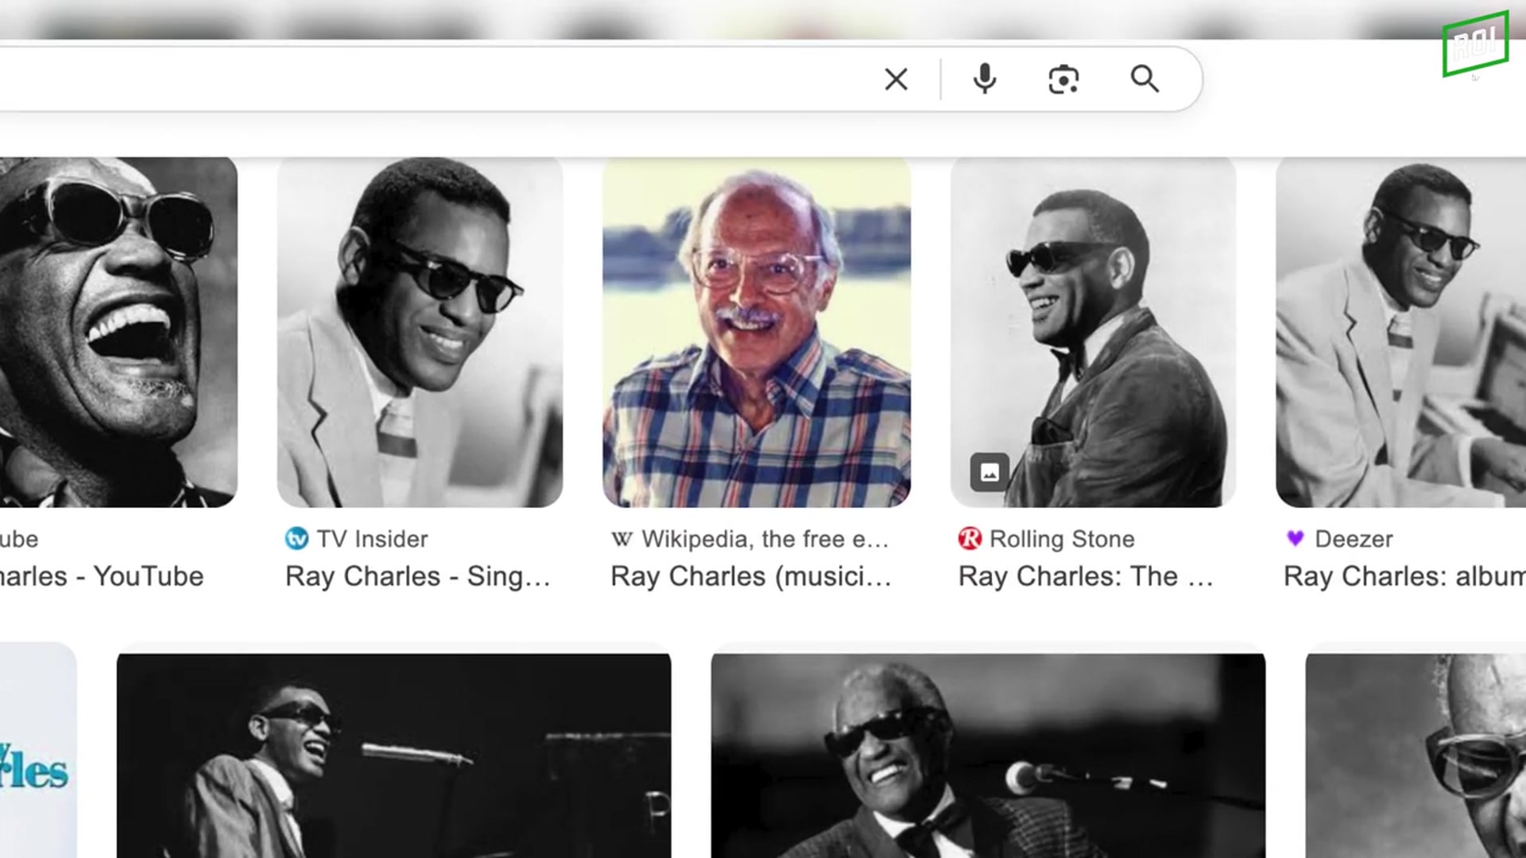
Task: Open the Wikipedia plaid-shirt image thumbnail
Action: (757, 332)
